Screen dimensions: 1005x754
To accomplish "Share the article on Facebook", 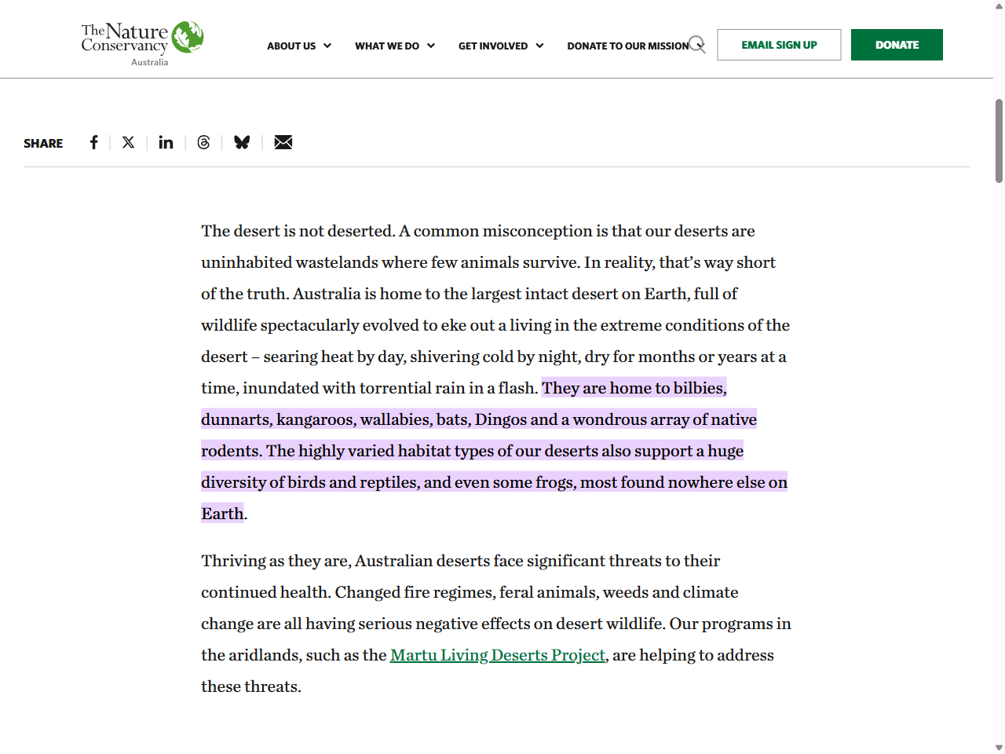I will point(93,142).
